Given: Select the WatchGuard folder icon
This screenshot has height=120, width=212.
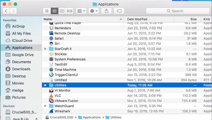Looking at the screenshot, I should (51, 106).
